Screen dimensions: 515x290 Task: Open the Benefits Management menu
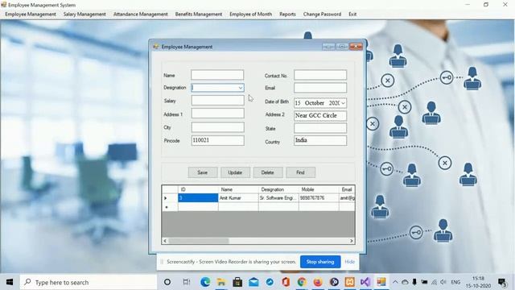click(199, 14)
